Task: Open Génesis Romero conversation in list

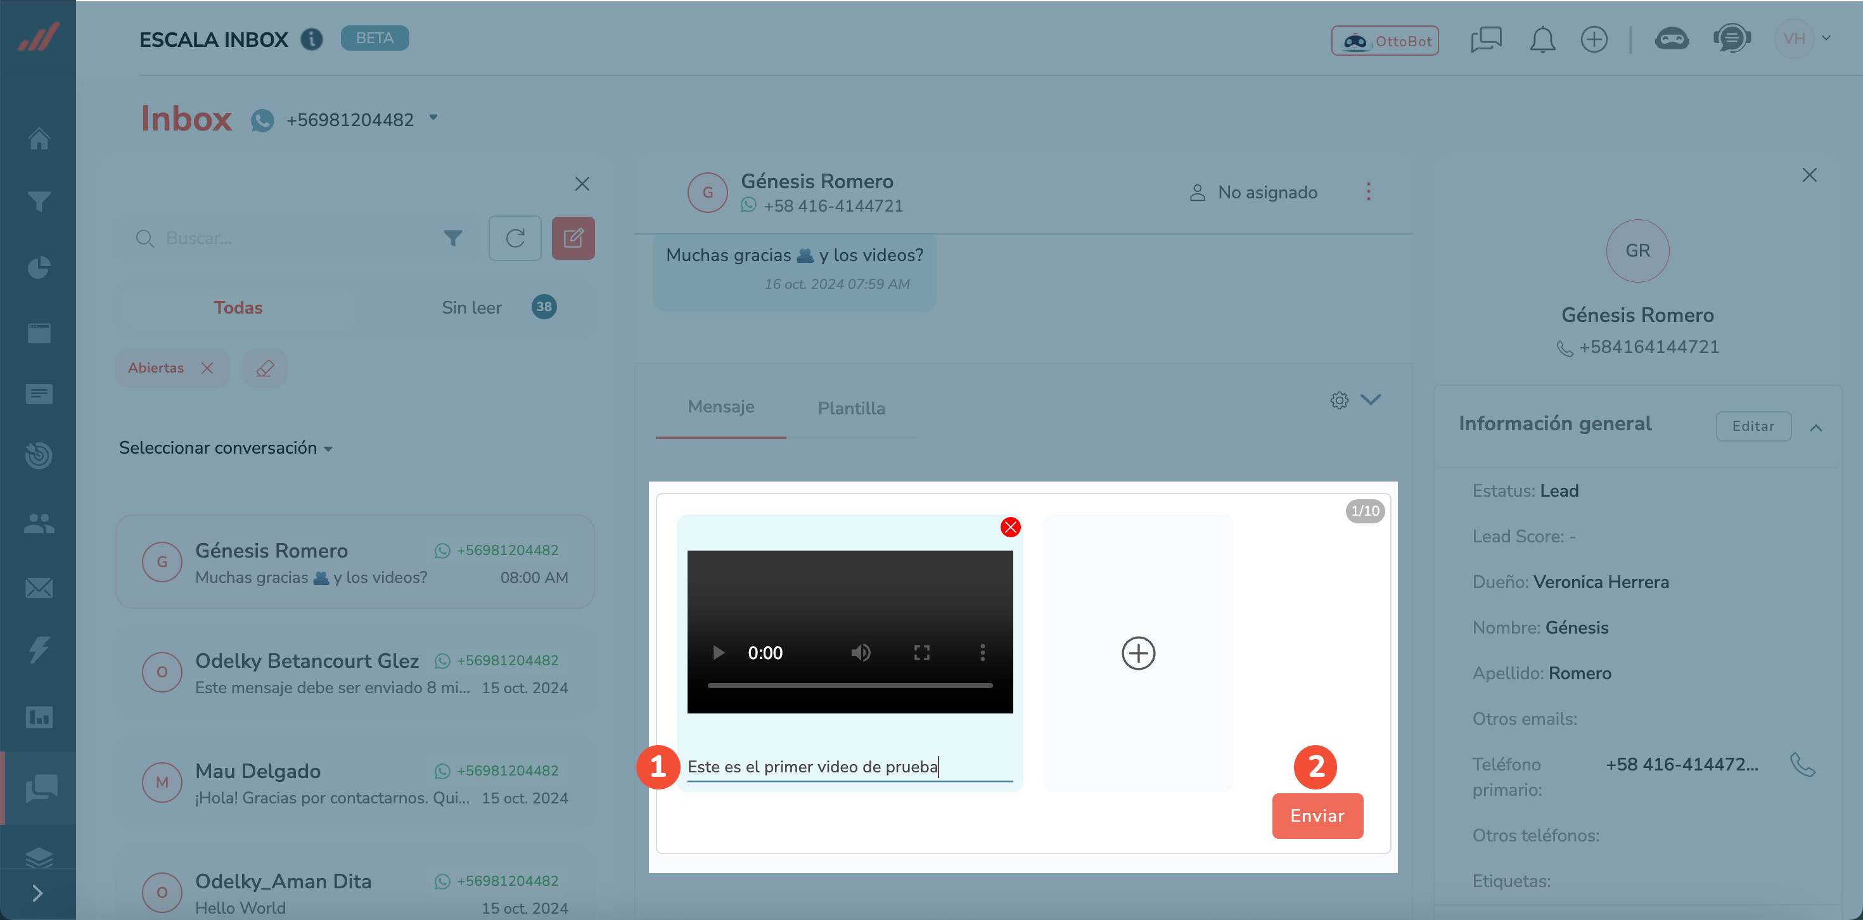Action: [355, 562]
